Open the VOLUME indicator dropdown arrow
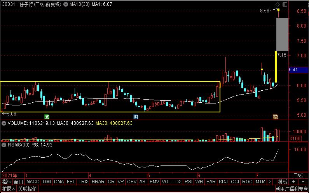Image resolution: width=309 pixels, height=193 pixels. tap(4, 123)
